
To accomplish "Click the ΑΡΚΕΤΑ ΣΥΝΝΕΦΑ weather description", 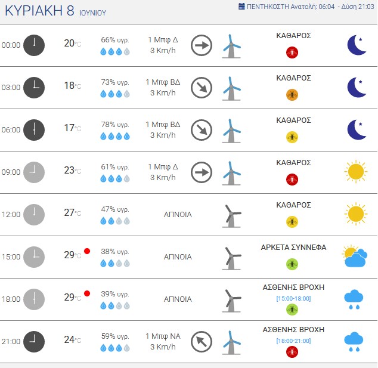I will tap(293, 247).
